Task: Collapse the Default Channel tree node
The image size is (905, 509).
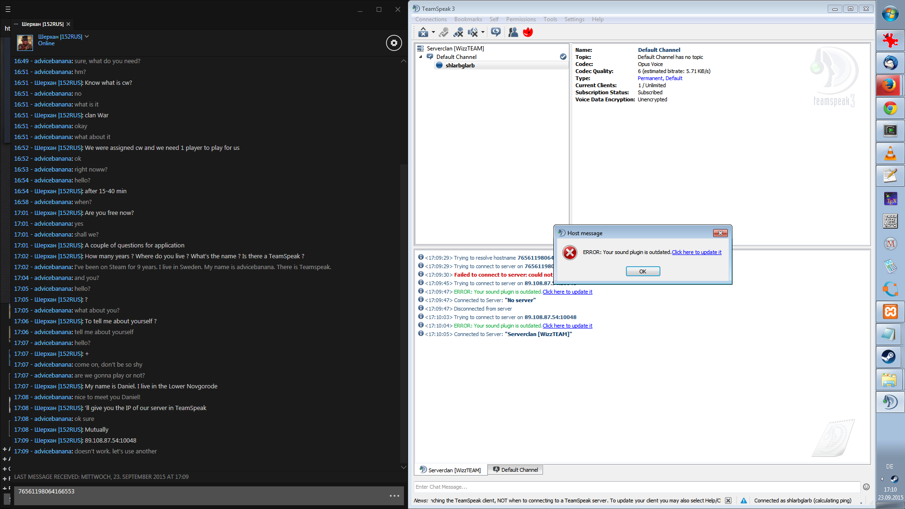Action: point(421,57)
